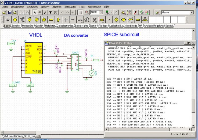198x140 pixels.
Task: Place a voltmeter component
Action: (37, 20)
